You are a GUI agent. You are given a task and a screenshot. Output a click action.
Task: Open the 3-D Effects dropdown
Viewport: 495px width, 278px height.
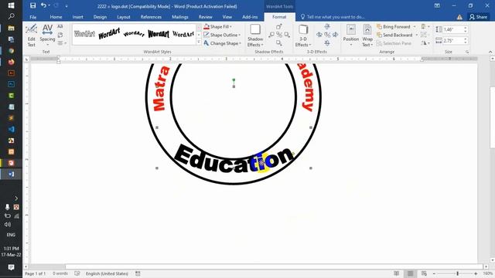[x=303, y=36]
